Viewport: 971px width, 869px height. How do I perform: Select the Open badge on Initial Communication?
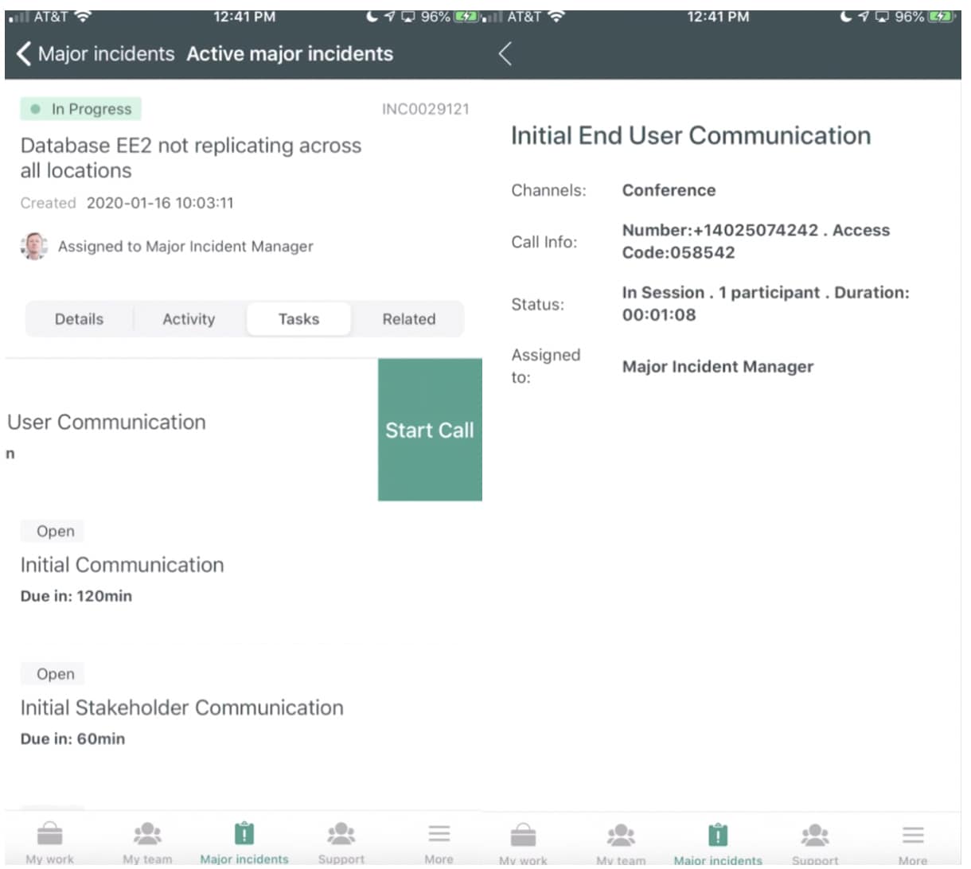[x=52, y=531]
